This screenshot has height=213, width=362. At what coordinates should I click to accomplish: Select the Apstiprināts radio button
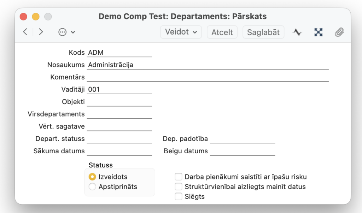92,187
